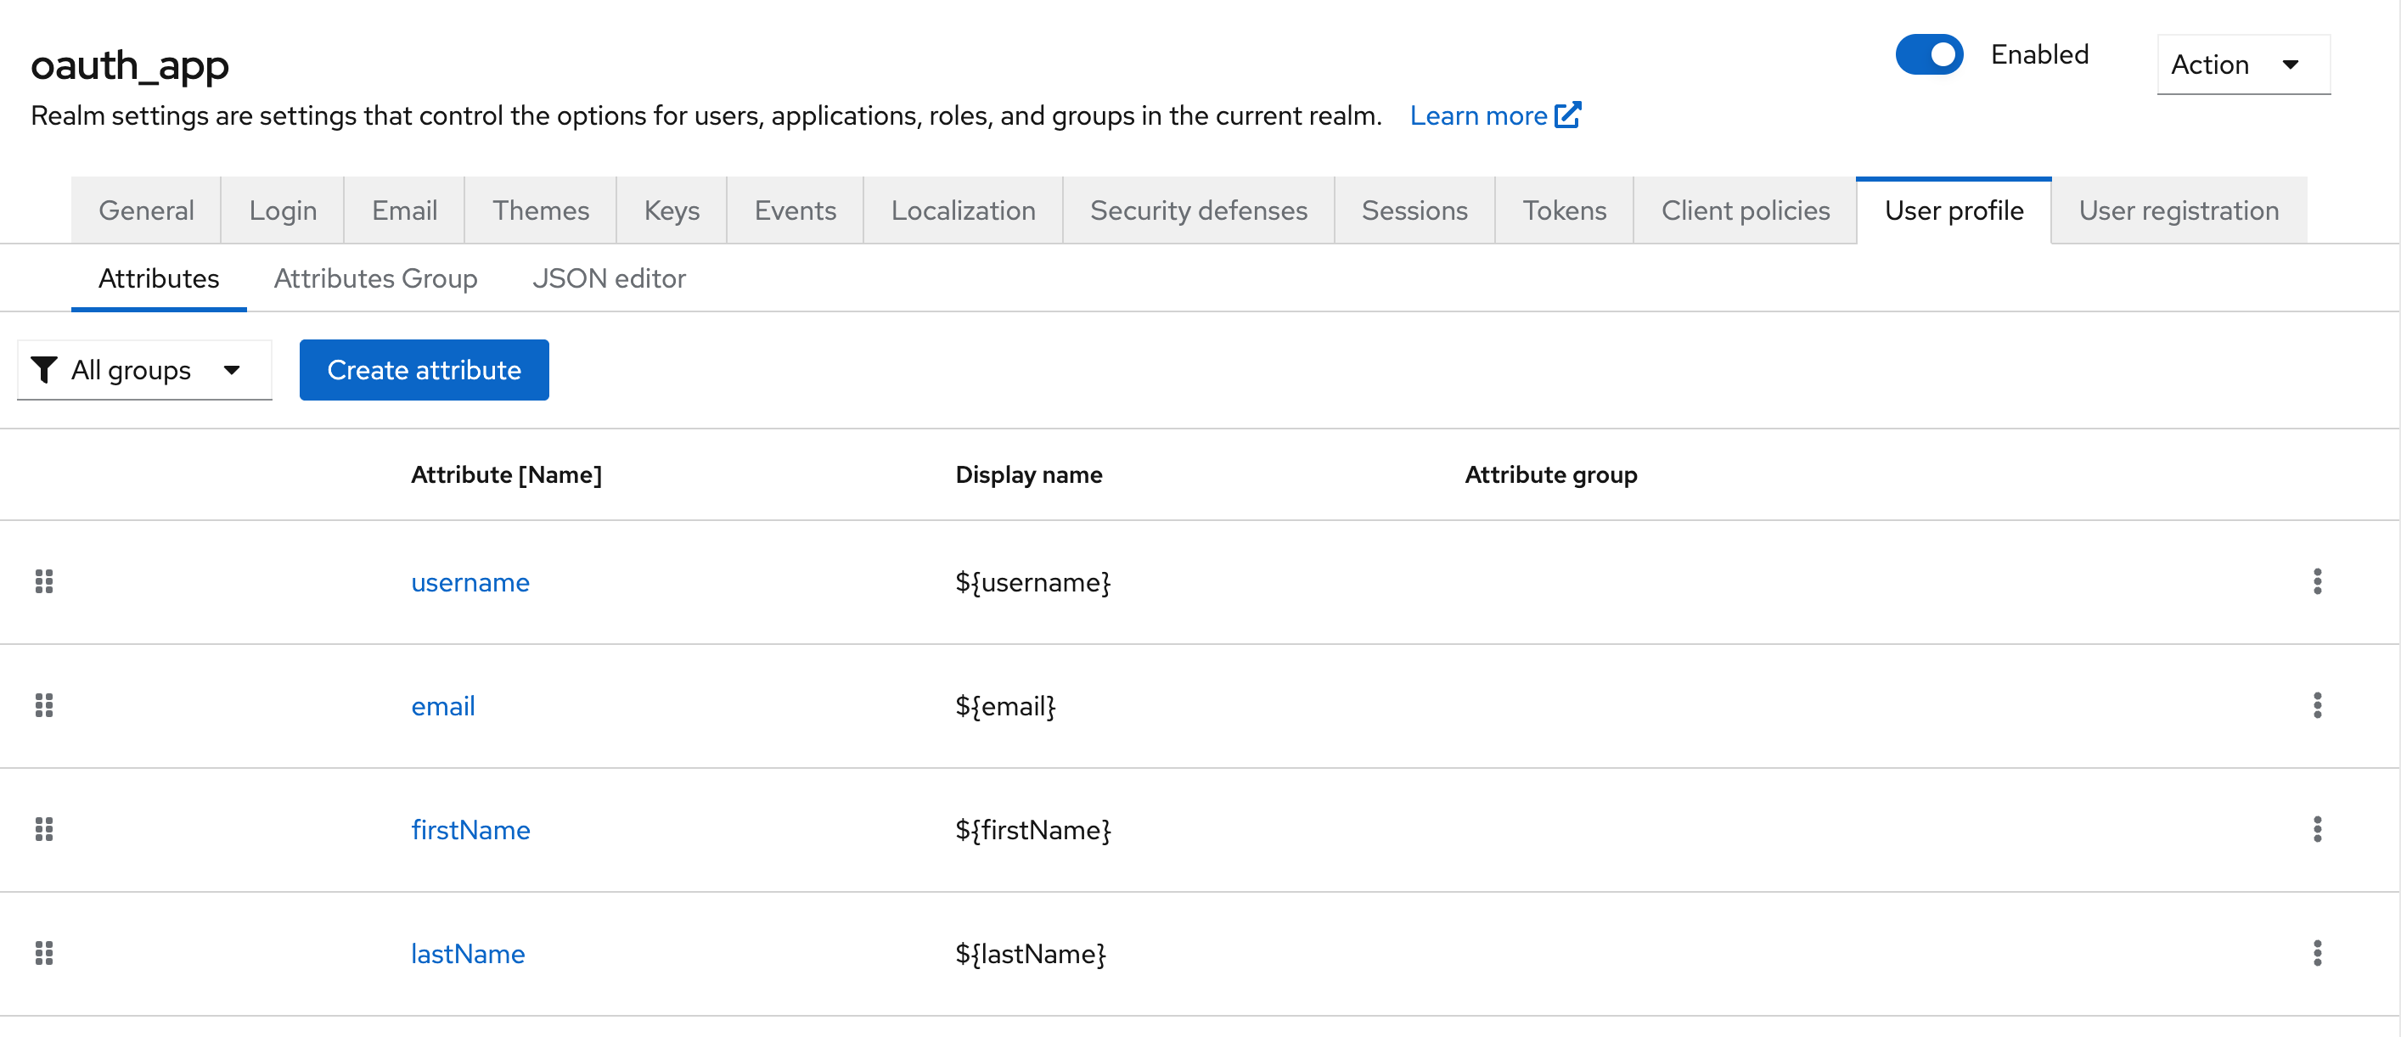Open the lastName attribute link
Image resolution: width=2401 pixels, height=1037 pixels.
click(x=467, y=954)
